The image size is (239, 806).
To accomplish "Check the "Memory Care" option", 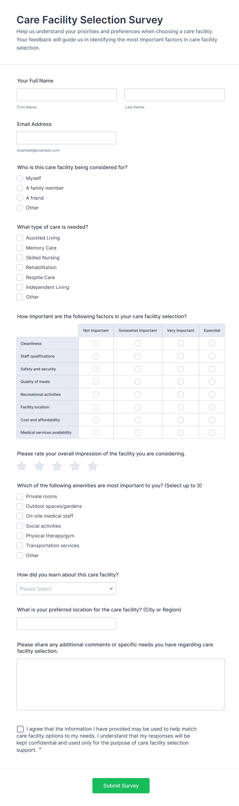I will pyautogui.click(x=19, y=248).
